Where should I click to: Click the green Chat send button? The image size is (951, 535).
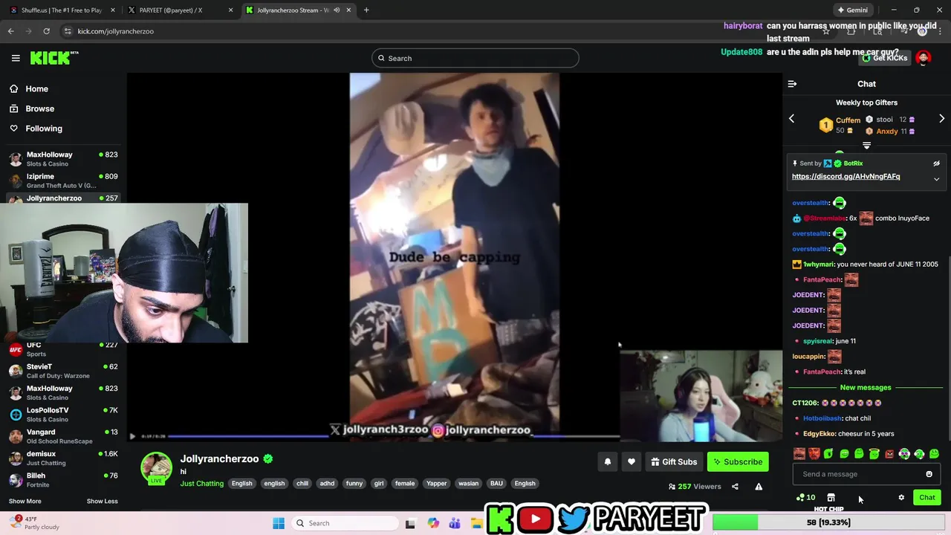click(926, 497)
